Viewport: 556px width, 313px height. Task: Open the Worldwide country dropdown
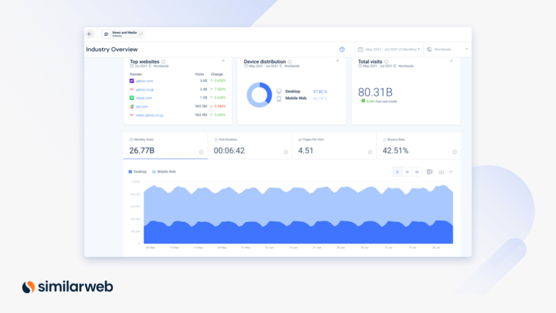click(448, 49)
